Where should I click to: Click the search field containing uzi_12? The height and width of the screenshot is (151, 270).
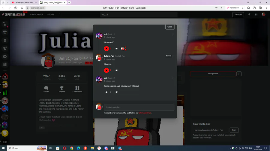(139, 15)
